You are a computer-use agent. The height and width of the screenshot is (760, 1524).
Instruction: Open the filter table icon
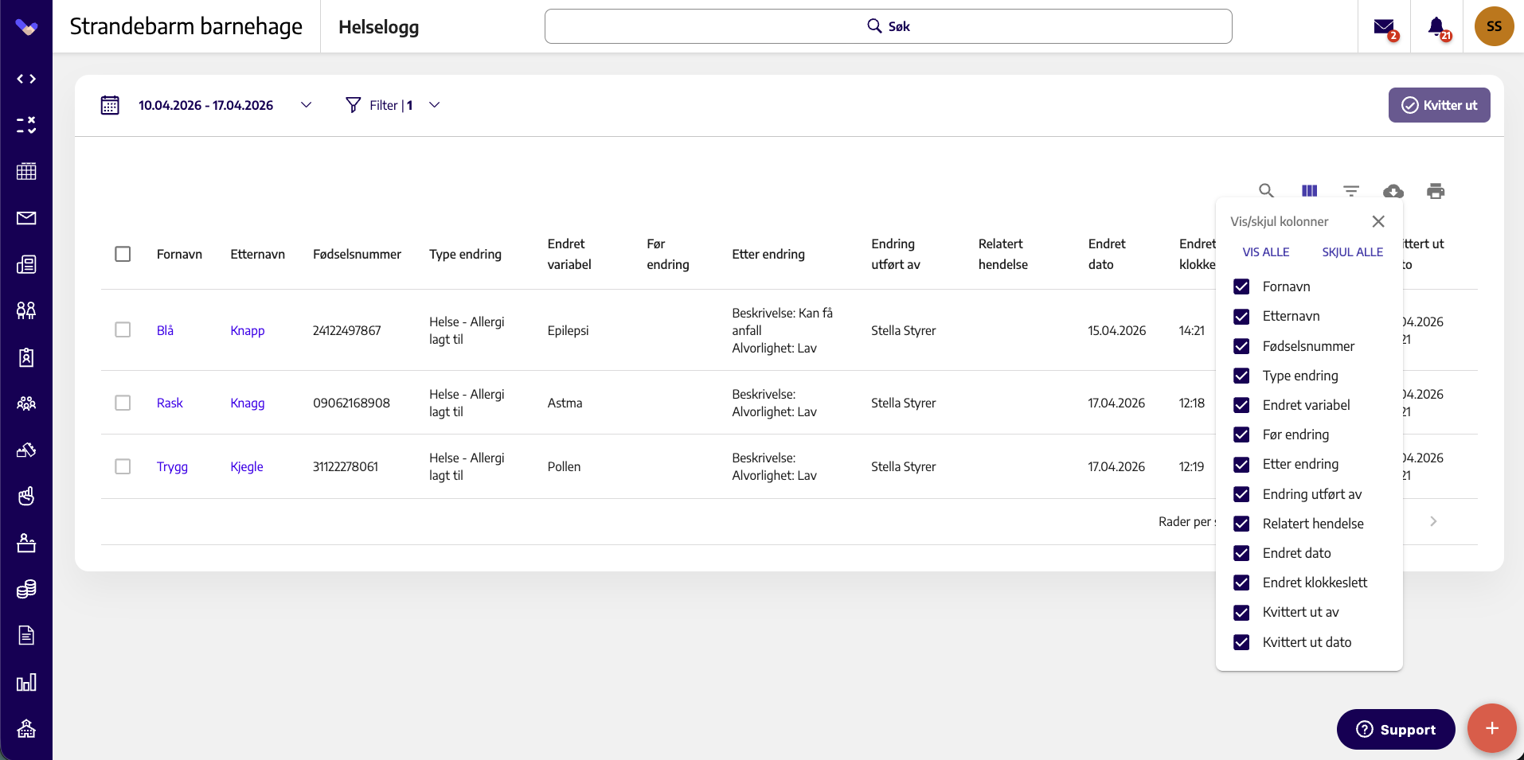coord(1351,190)
